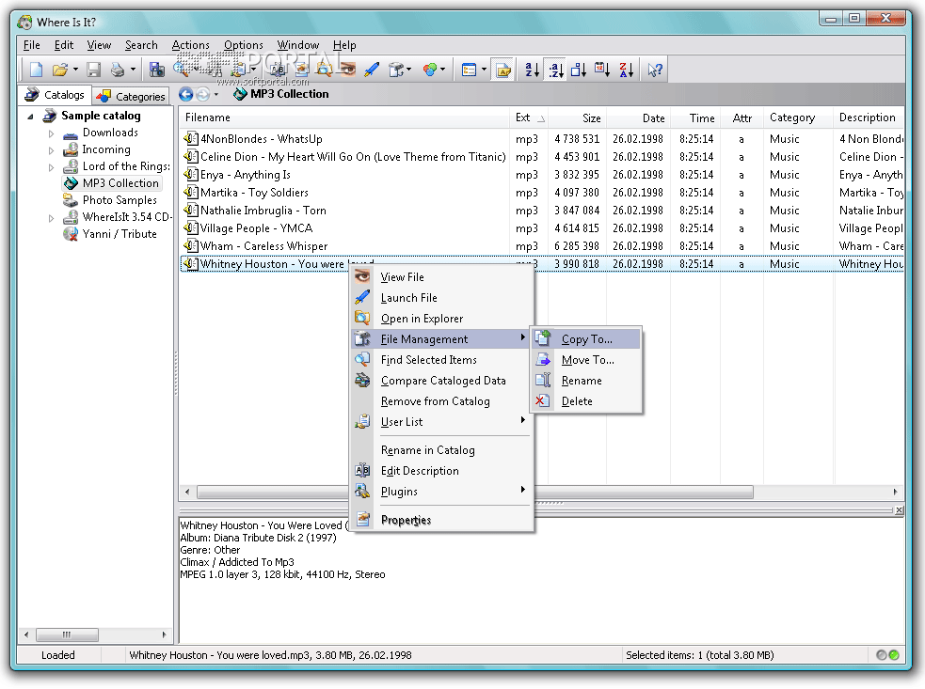925x689 pixels.
Task: Toggle descending Z-A sort order button
Action: click(x=627, y=70)
